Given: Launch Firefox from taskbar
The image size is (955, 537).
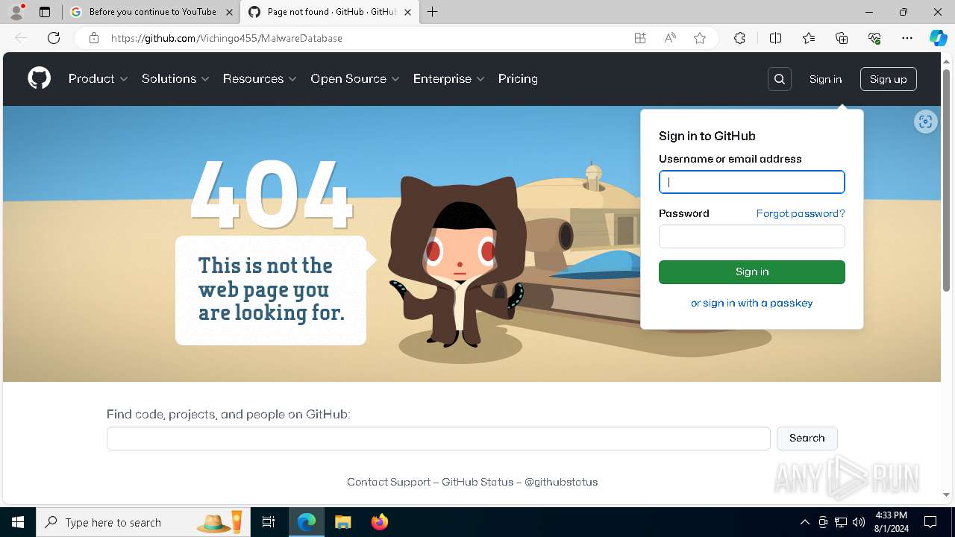Looking at the screenshot, I should [x=379, y=522].
